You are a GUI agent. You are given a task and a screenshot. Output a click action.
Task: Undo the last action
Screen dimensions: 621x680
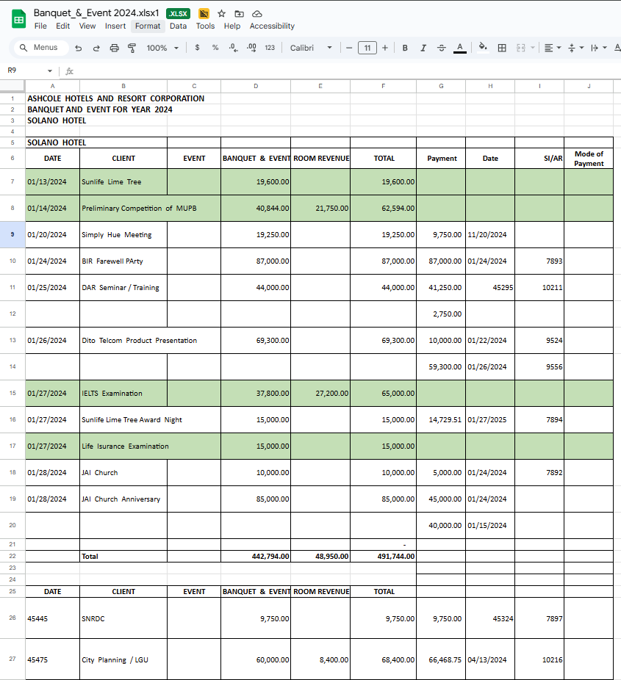point(78,48)
